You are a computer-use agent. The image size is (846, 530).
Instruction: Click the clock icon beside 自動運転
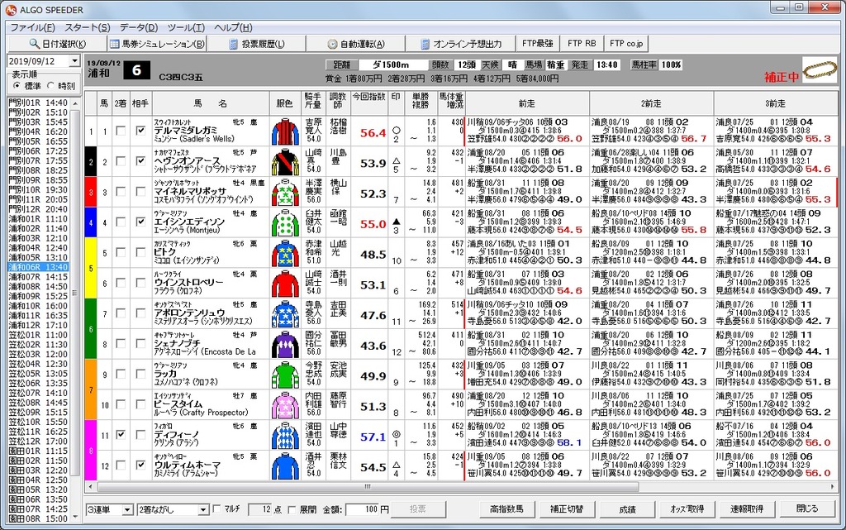tap(332, 44)
